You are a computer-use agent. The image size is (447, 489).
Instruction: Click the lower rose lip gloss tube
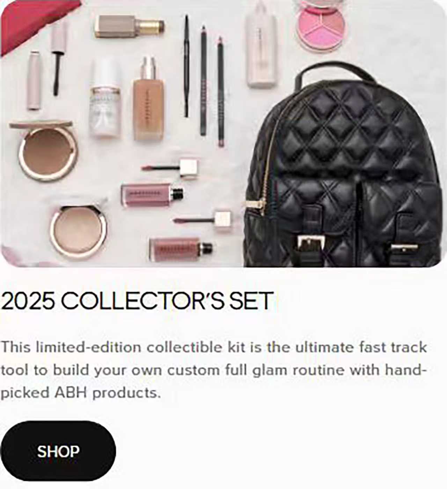point(181,248)
